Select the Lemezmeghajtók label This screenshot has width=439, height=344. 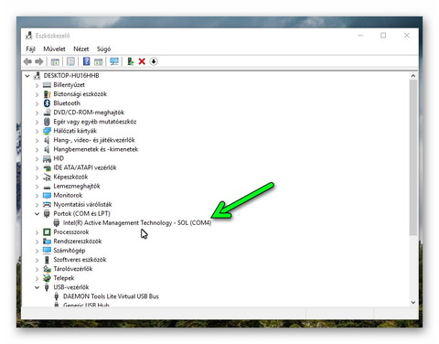(77, 187)
